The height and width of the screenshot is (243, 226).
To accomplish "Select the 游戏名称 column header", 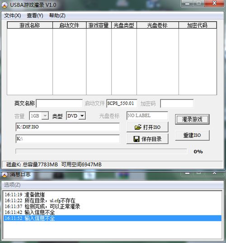I will (x=30, y=25).
